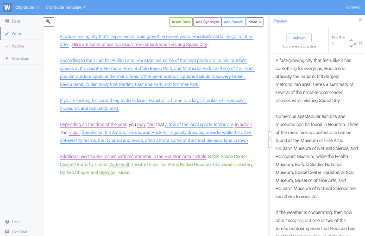Click the Help question mark icon
Image resolution: width=365 pixels, height=236 pixels.
7,222
